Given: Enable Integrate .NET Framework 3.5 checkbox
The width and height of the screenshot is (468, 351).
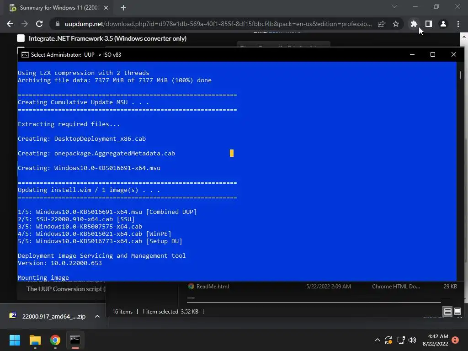Looking at the screenshot, I should coord(21,38).
